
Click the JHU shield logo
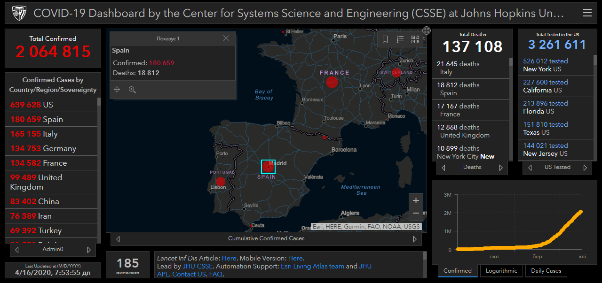pyautogui.click(x=19, y=13)
